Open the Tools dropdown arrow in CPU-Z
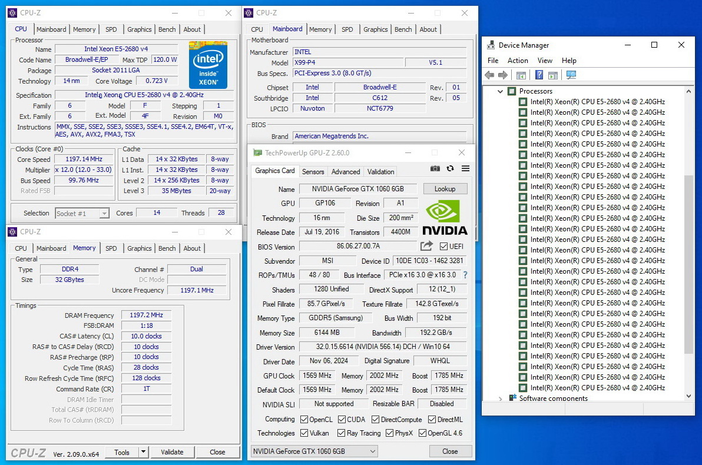702x465 pixels. pos(143,452)
